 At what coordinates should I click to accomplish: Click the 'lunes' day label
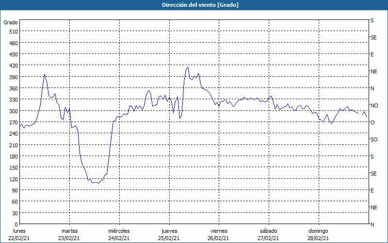[x=19, y=231]
